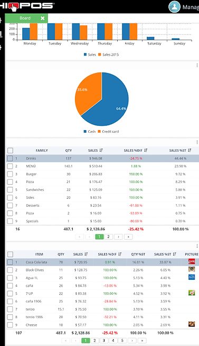Go to next page of family table
199x346 pixels.
[118, 236]
